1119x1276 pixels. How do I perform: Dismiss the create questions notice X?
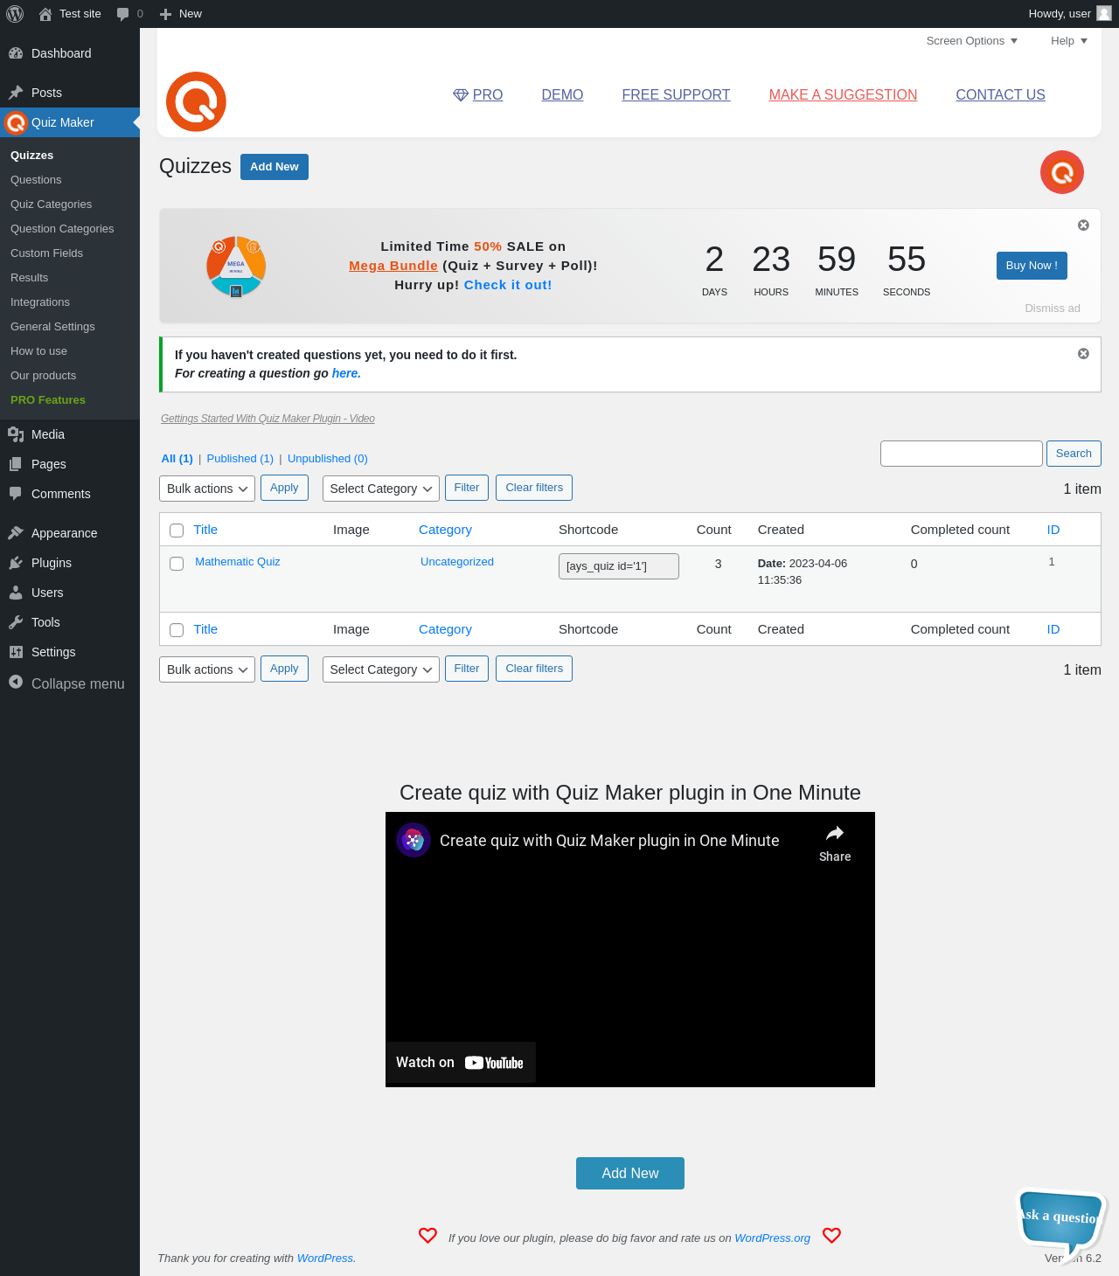coord(1083,354)
